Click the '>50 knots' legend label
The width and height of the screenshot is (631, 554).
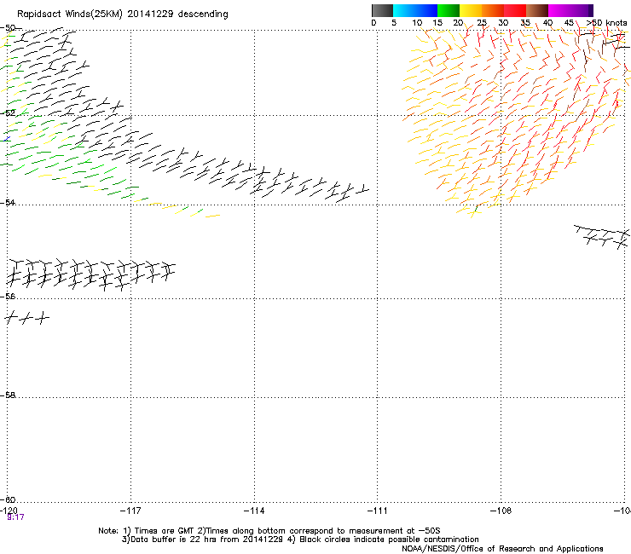point(606,23)
